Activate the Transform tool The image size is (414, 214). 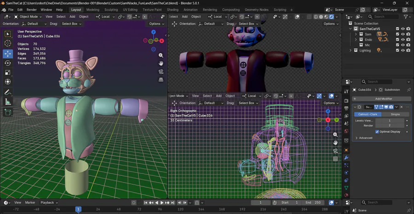[8, 81]
